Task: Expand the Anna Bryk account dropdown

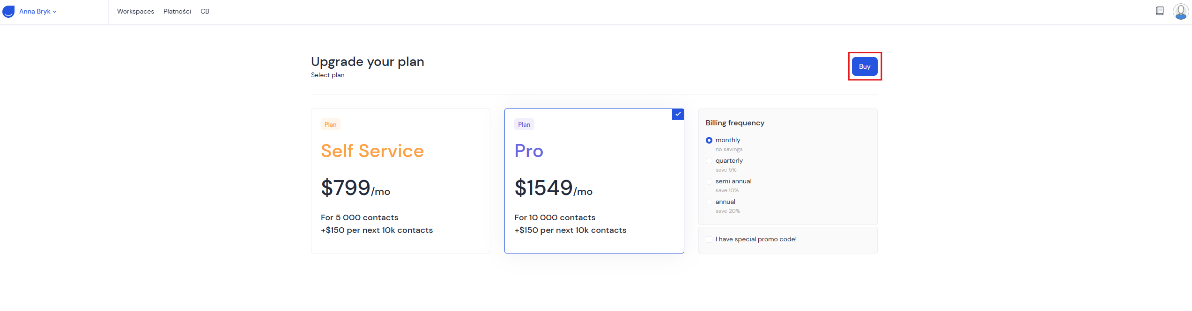Action: pos(35,12)
